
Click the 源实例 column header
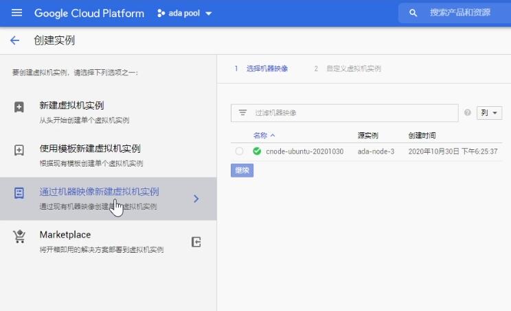368,136
